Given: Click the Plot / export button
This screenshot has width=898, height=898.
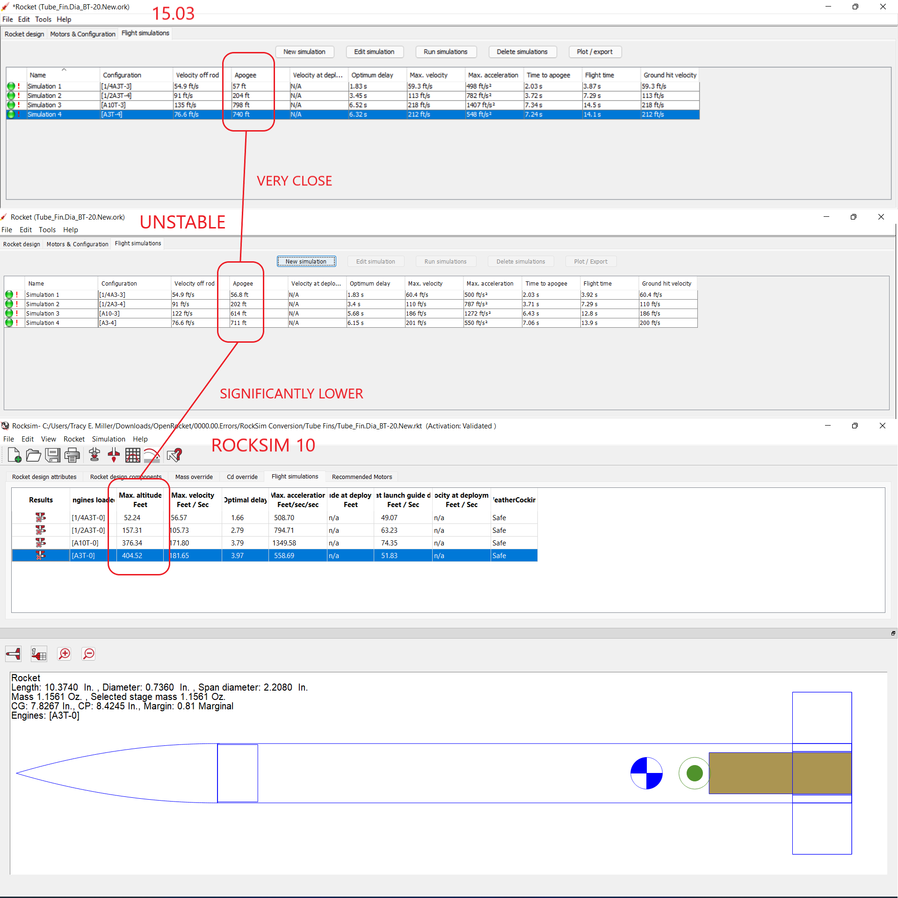Looking at the screenshot, I should (x=594, y=52).
